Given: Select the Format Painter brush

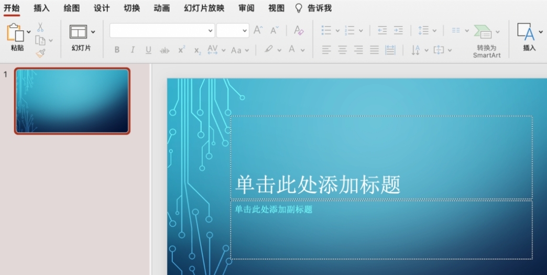Looking at the screenshot, I should (40, 53).
